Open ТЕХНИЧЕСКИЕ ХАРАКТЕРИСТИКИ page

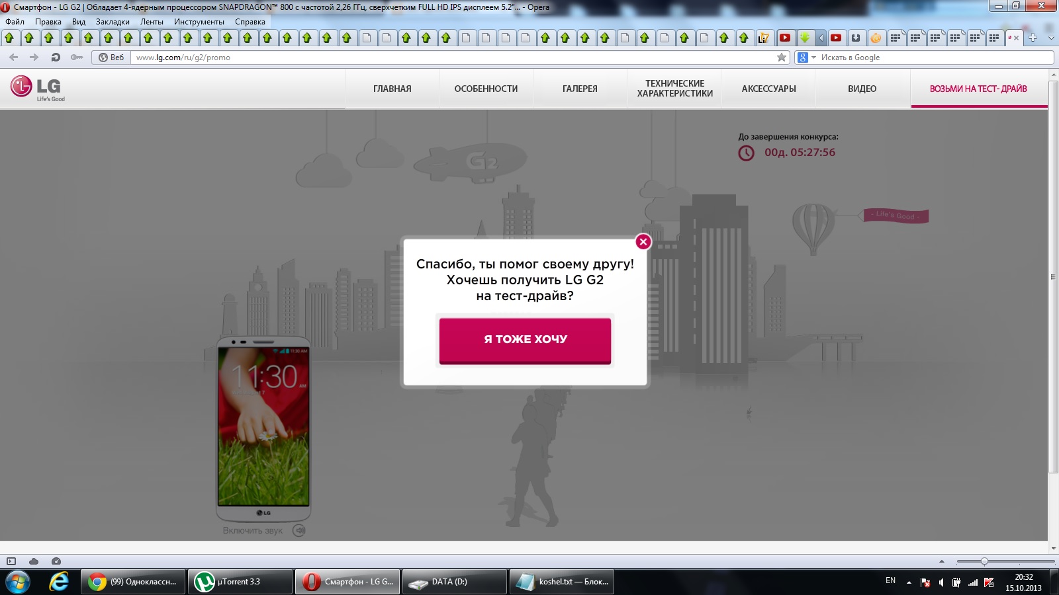coord(674,89)
